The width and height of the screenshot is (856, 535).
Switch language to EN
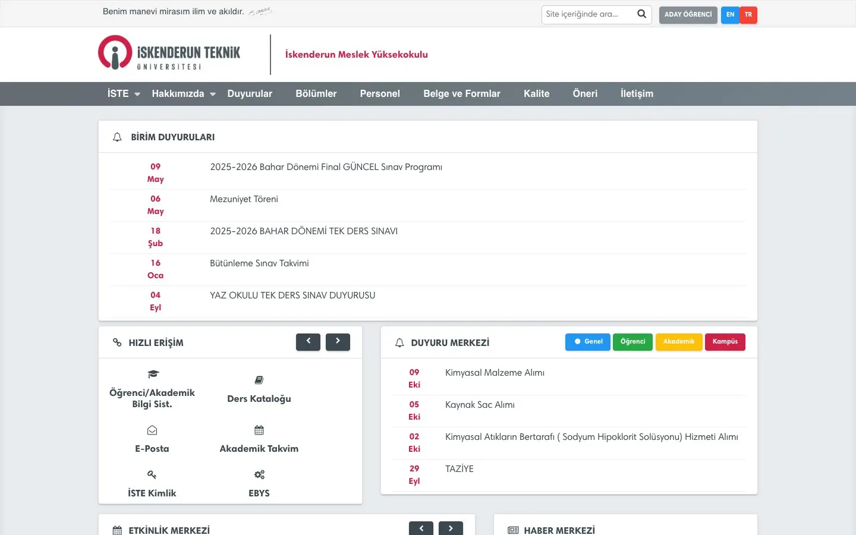click(x=730, y=15)
